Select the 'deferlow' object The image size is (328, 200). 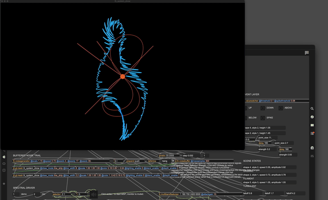[x=153, y=161]
